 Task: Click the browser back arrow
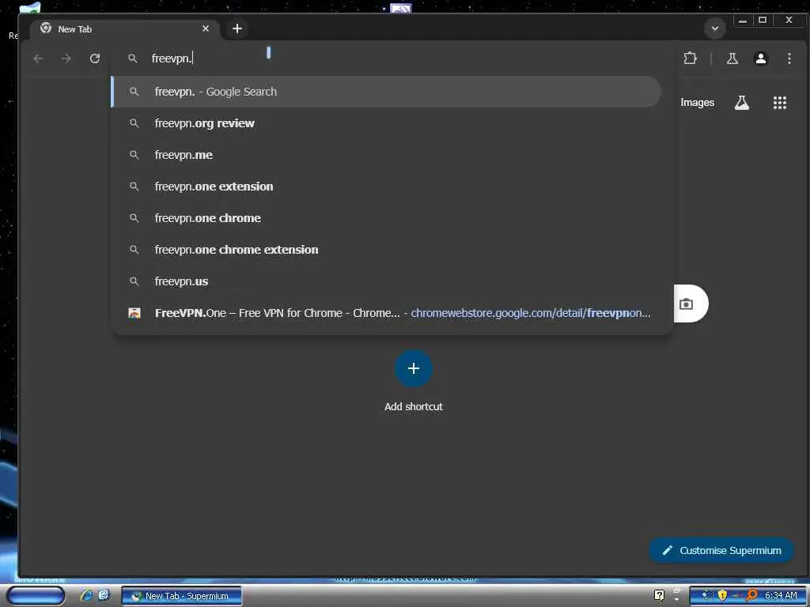point(38,58)
